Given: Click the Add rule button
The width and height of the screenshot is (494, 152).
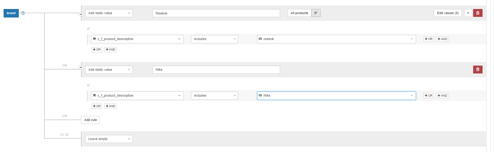Looking at the screenshot, I should [90, 120].
